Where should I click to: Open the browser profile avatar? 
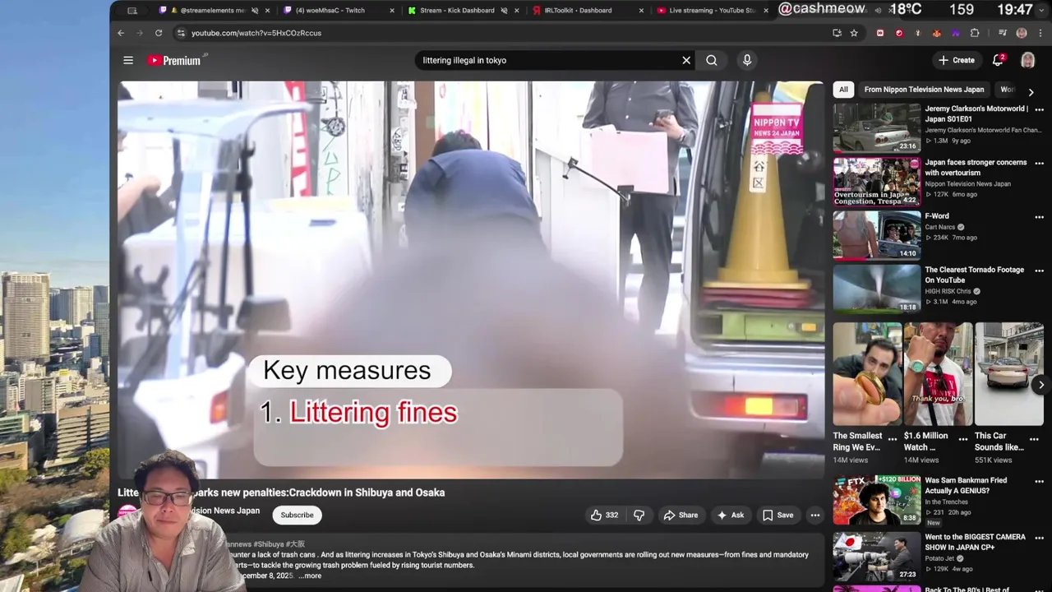tap(1022, 33)
